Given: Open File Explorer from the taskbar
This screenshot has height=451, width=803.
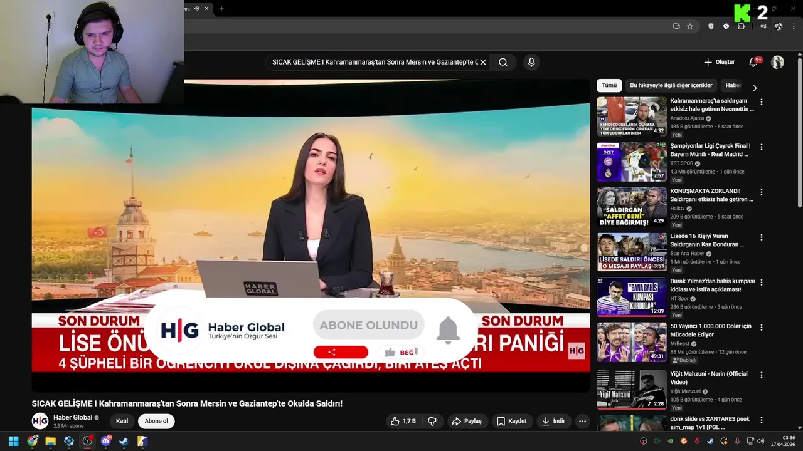Looking at the screenshot, I should pos(50,441).
